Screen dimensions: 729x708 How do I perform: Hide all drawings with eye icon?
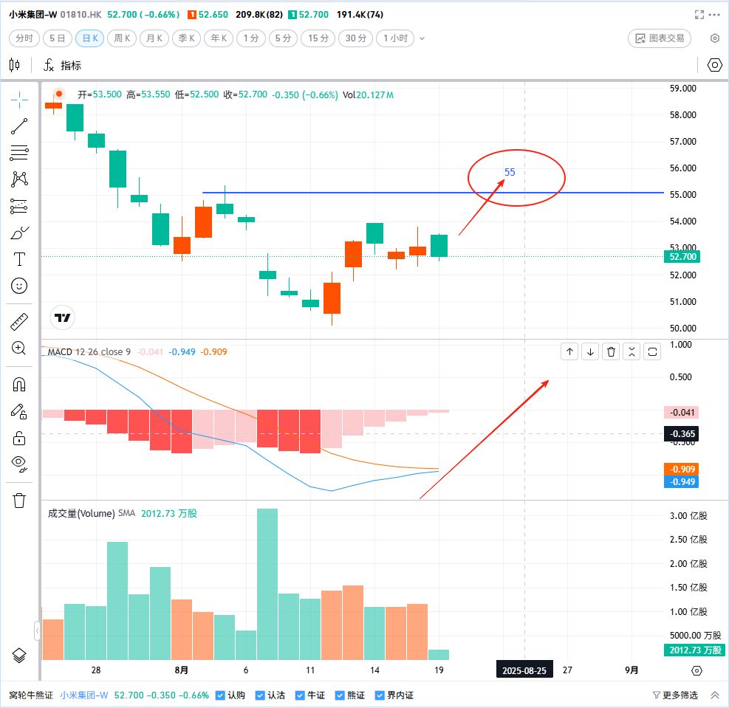(x=19, y=464)
